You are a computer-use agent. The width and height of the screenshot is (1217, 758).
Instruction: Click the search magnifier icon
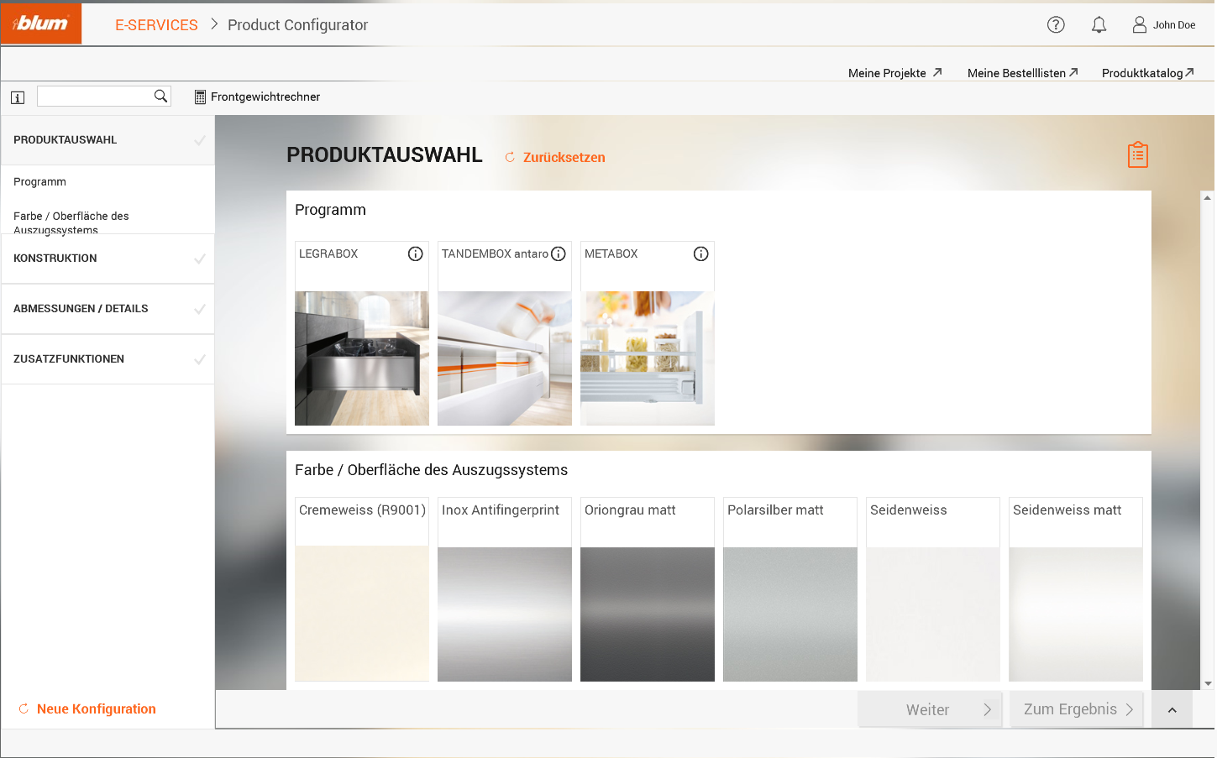[160, 96]
